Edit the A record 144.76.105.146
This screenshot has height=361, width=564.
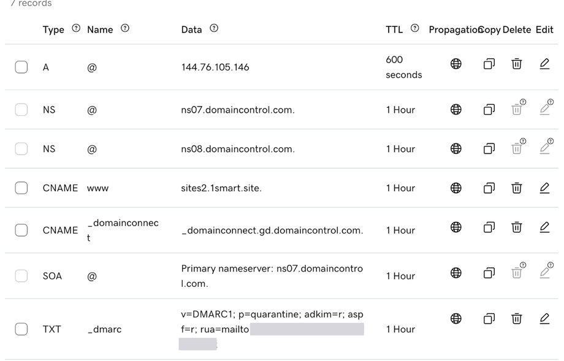tap(544, 64)
